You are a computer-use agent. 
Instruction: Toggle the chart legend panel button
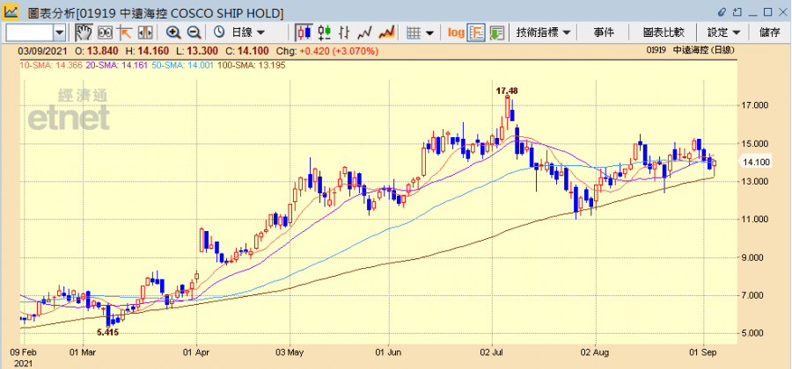[x=476, y=33]
